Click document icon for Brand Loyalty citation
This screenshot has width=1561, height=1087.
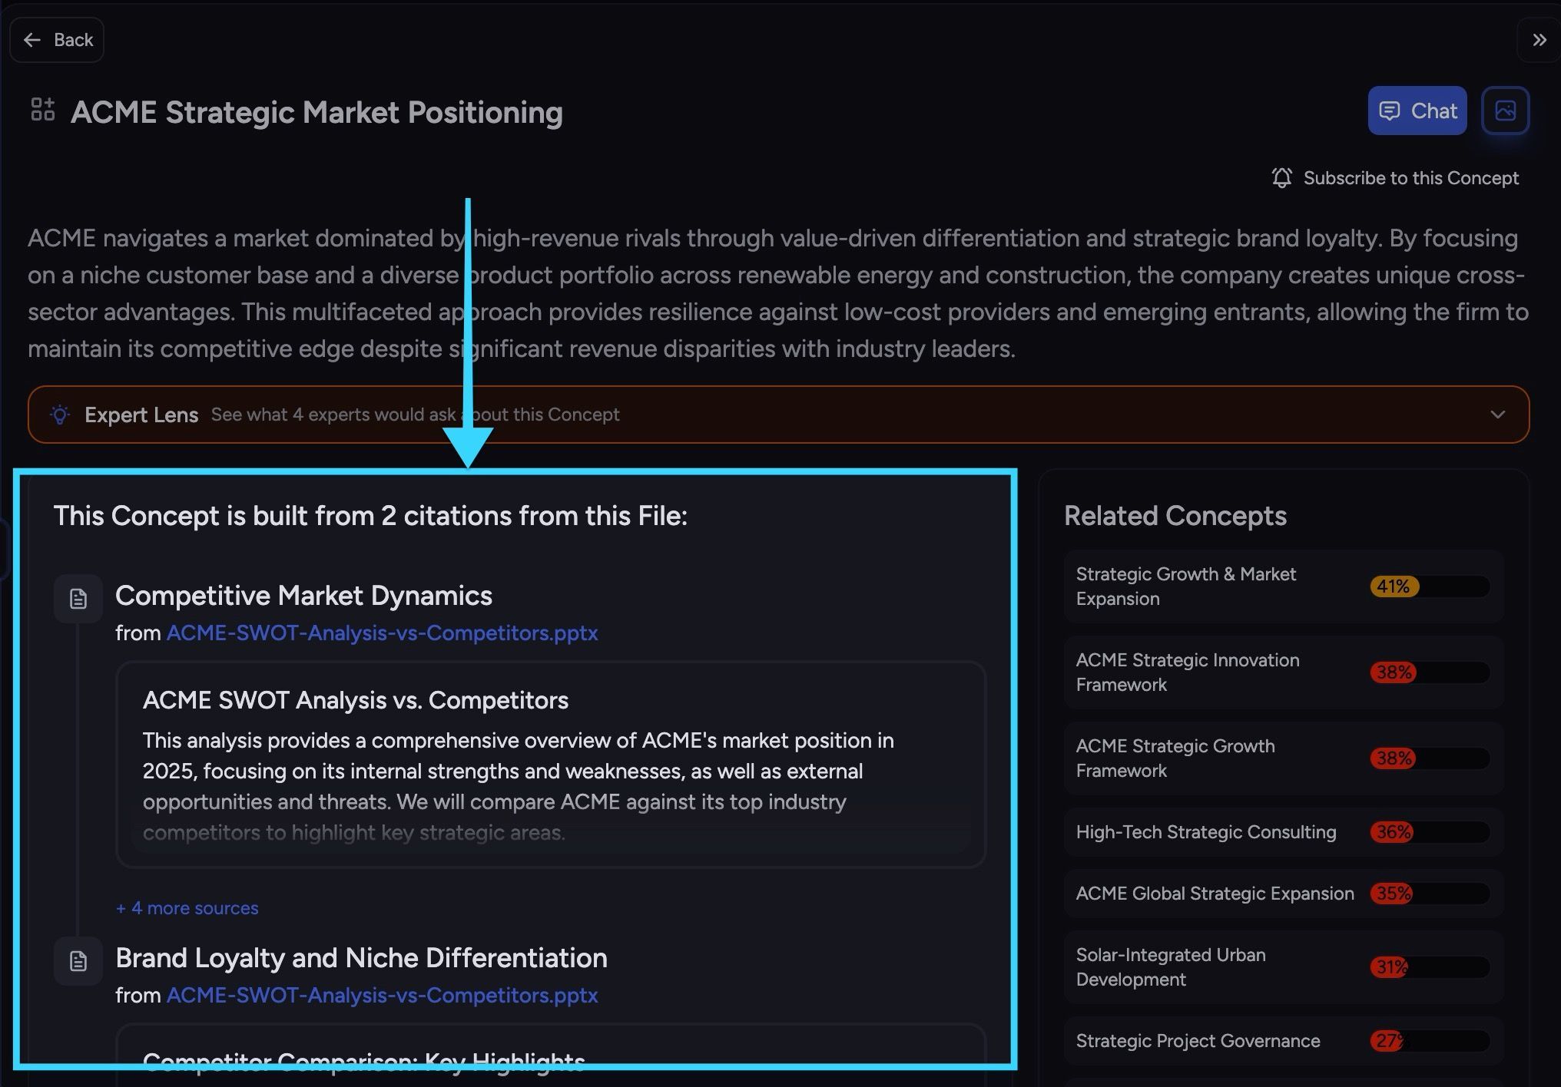click(78, 961)
